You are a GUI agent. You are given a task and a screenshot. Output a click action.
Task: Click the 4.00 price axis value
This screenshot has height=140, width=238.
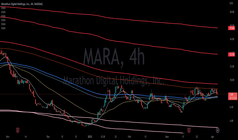[231, 121]
